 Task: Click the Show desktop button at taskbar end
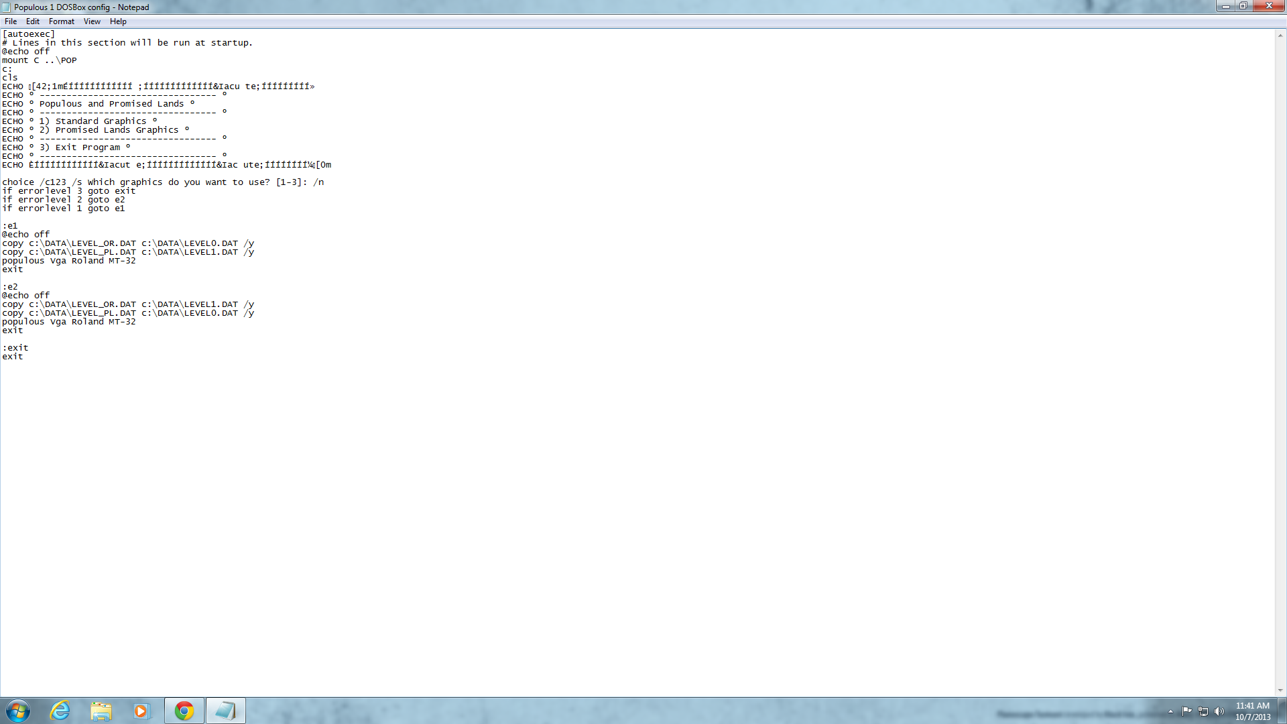(1282, 711)
